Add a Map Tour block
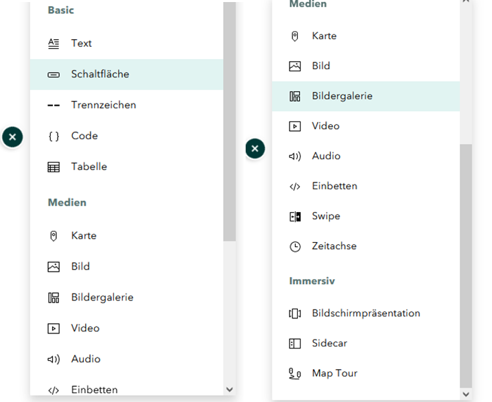Image resolution: width=492 pixels, height=402 pixels. 334,374
